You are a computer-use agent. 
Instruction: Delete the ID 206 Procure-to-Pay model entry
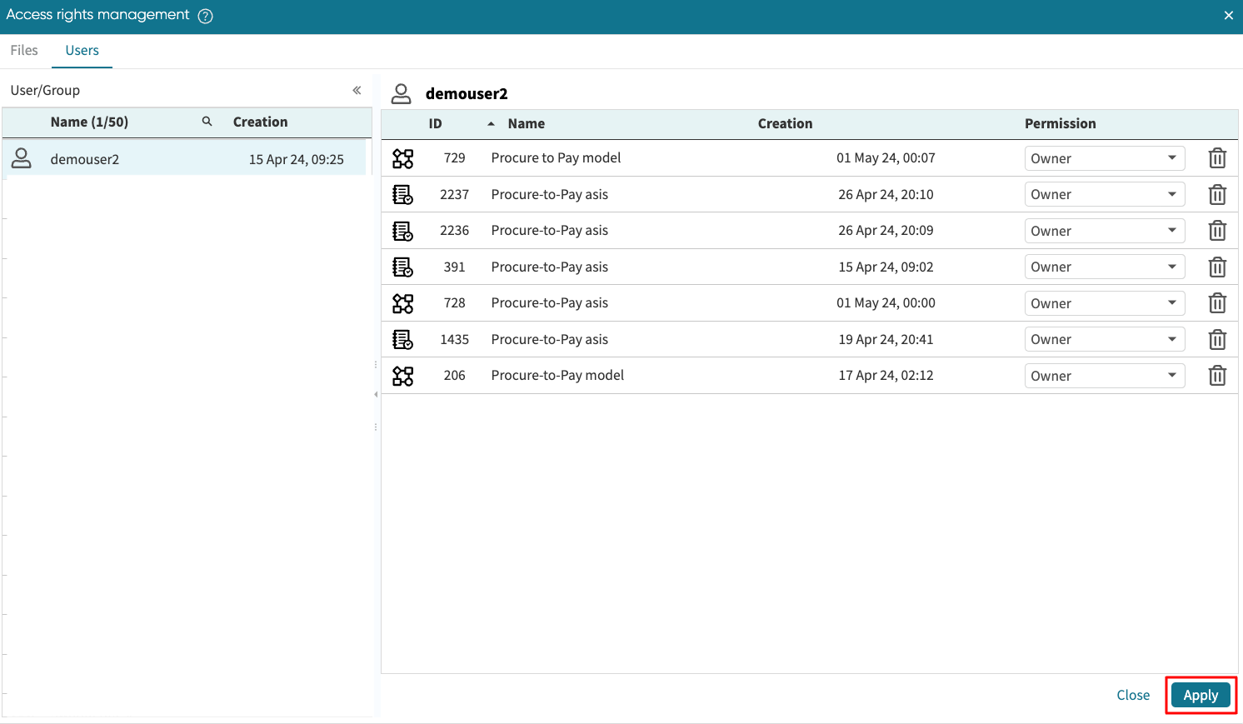tap(1217, 376)
